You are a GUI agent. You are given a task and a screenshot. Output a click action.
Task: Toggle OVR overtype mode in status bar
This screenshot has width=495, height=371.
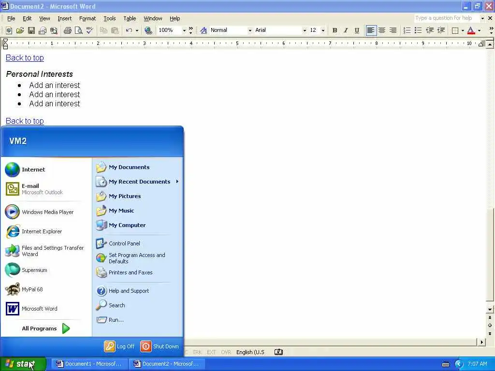click(226, 352)
